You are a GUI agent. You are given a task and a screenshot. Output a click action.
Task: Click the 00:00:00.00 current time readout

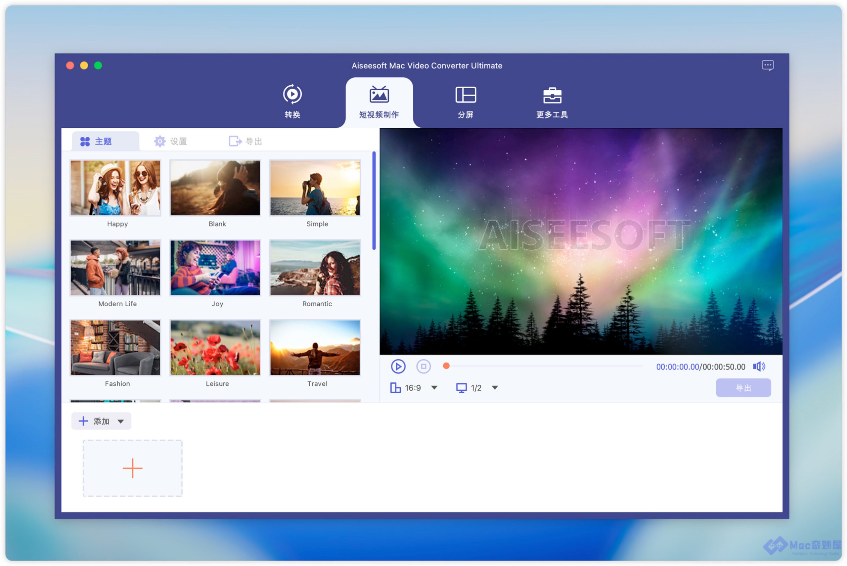(677, 367)
